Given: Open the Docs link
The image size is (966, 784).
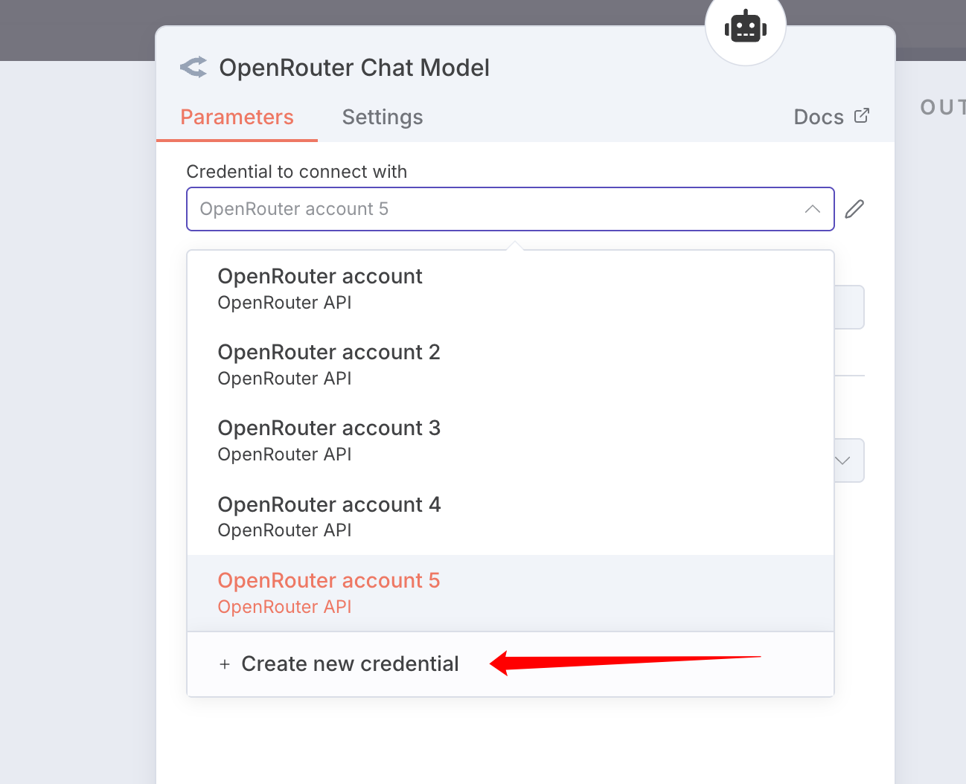Looking at the screenshot, I should click(x=818, y=118).
